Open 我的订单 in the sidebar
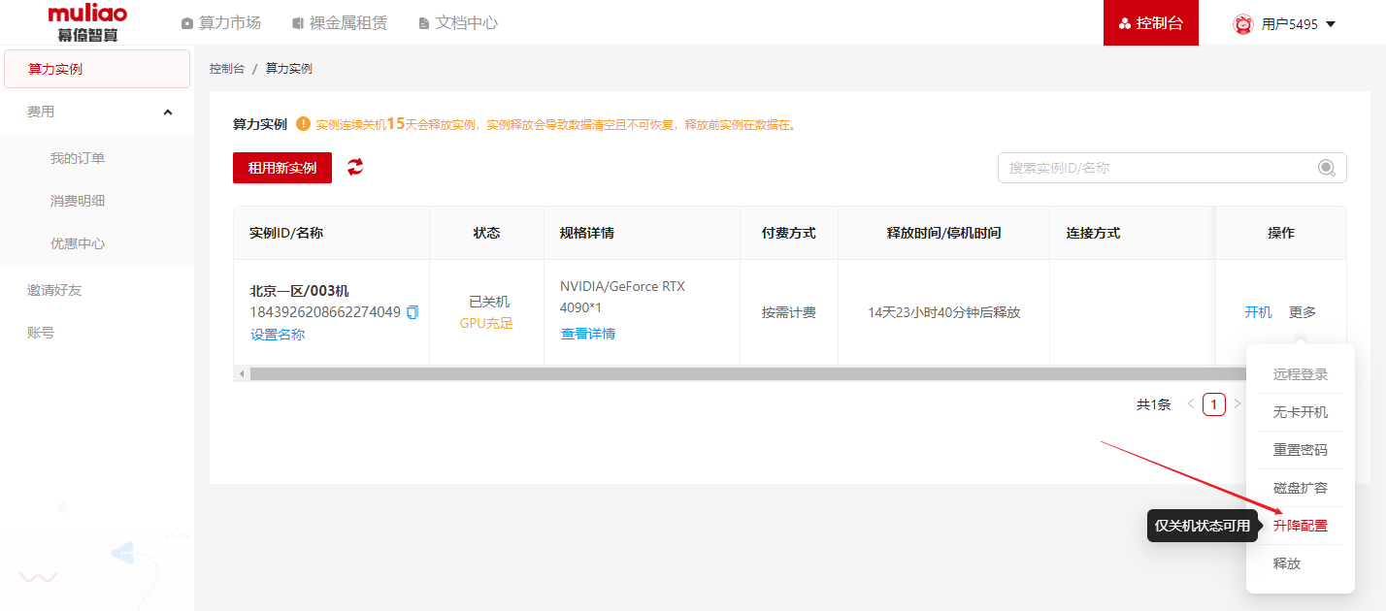The width and height of the screenshot is (1386, 611). (78, 158)
